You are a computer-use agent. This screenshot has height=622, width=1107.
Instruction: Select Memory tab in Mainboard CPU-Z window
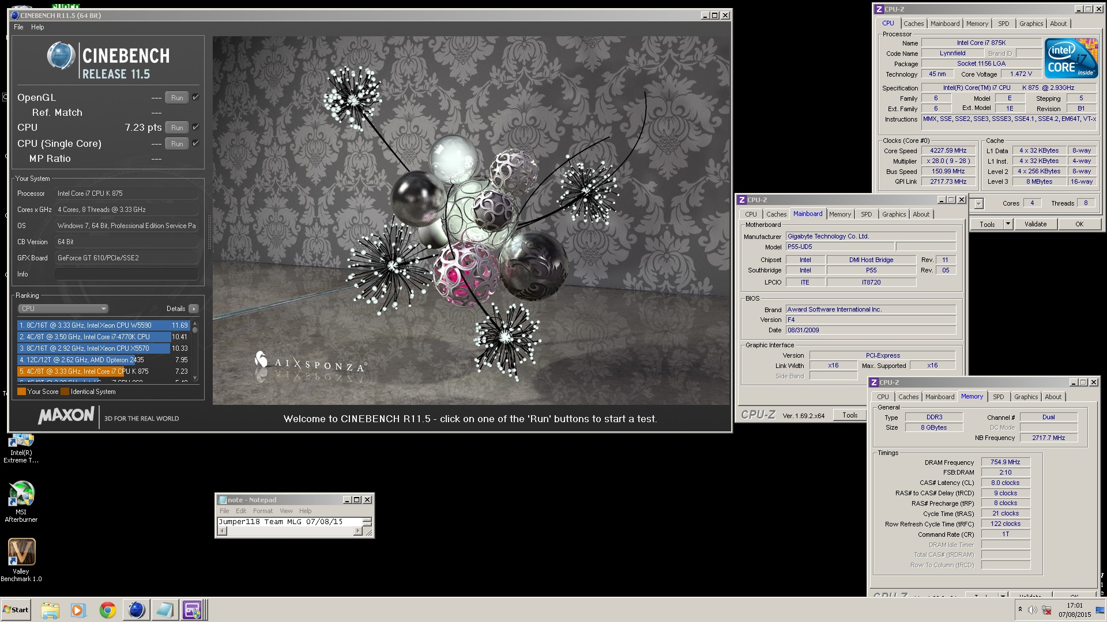pos(839,214)
